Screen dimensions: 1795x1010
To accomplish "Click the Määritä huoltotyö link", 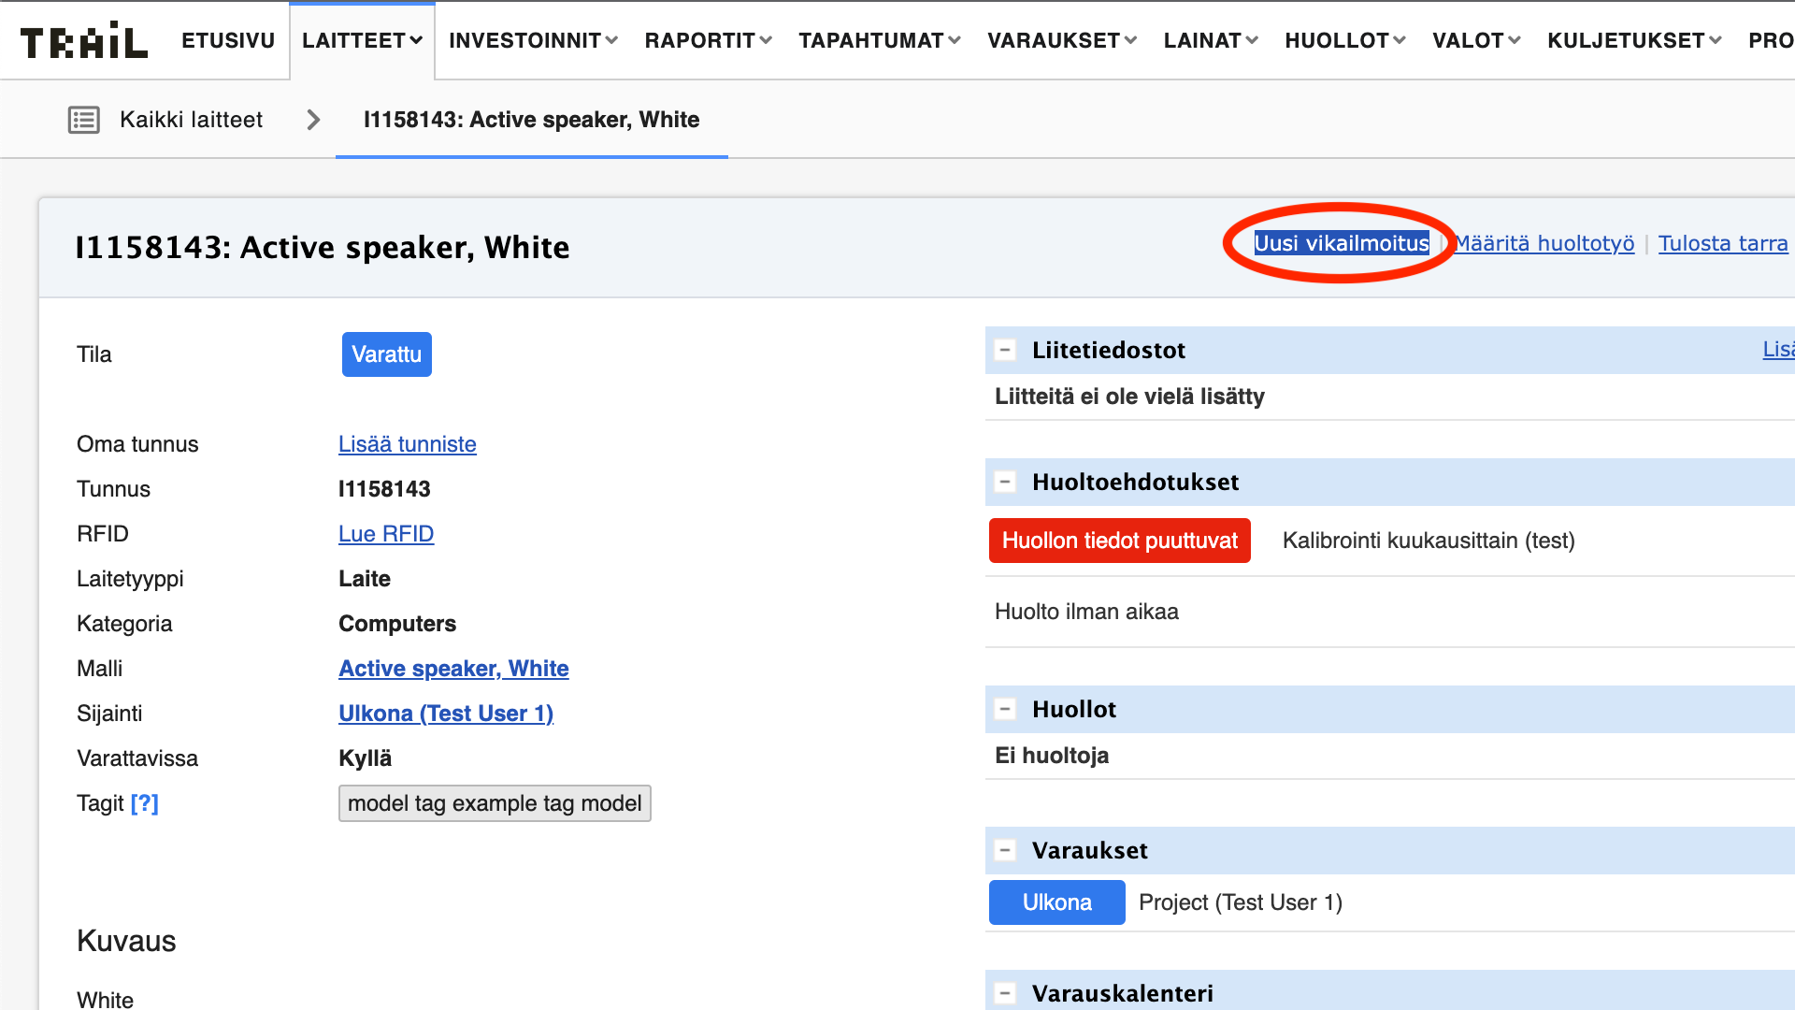I will [1545, 243].
